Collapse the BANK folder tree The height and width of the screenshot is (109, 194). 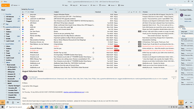coord(4,83)
